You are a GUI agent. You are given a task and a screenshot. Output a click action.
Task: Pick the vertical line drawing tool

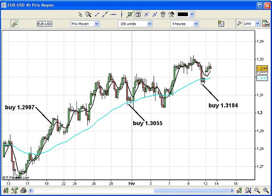click(x=122, y=14)
